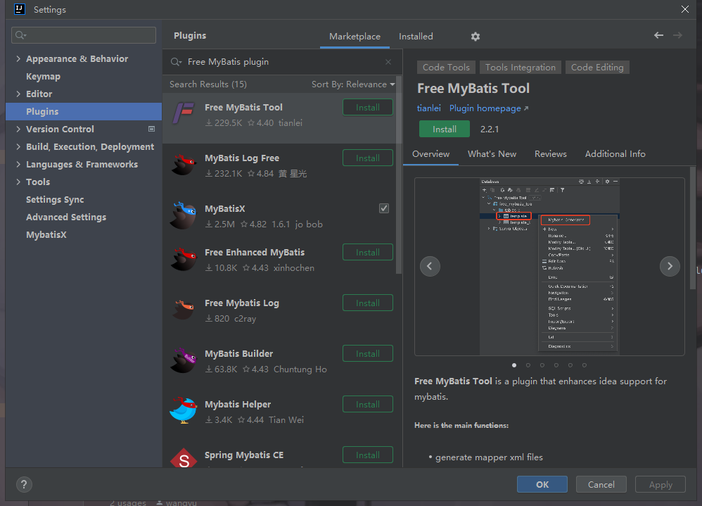Click IntelliJ logo in title bar

coord(19,9)
